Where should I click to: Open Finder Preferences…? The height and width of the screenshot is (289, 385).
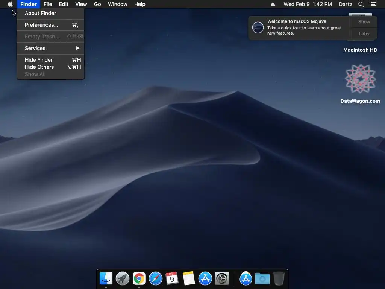pyautogui.click(x=51, y=25)
